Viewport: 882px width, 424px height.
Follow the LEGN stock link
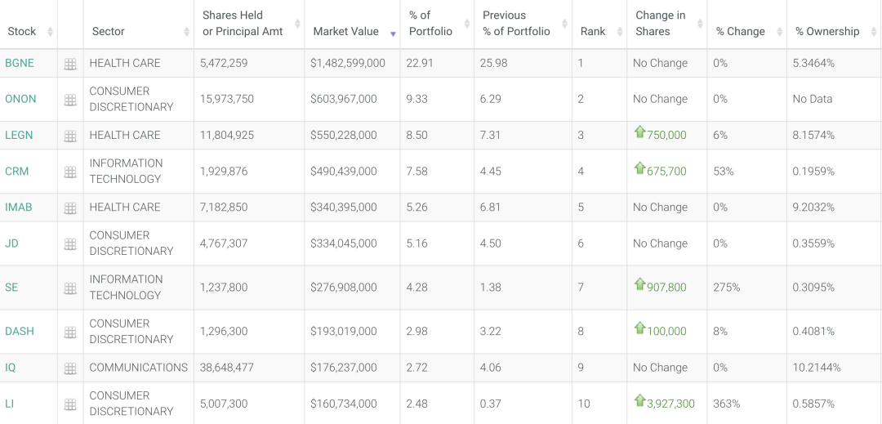(20, 135)
